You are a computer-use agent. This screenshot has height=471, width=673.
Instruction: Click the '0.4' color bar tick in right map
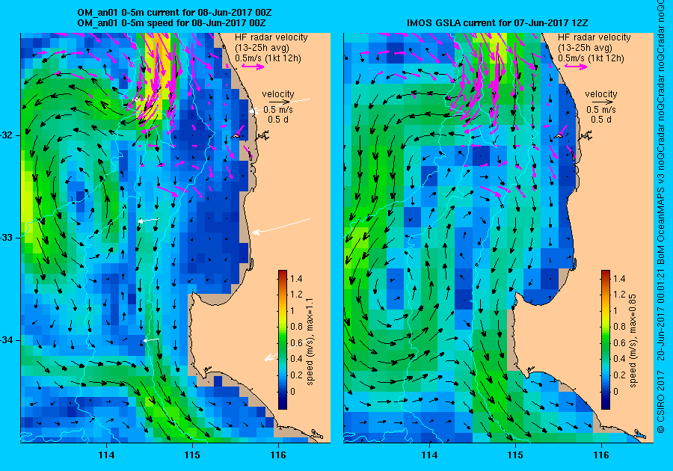(x=619, y=359)
